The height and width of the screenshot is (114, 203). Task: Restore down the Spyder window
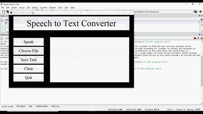(x=193, y=4)
